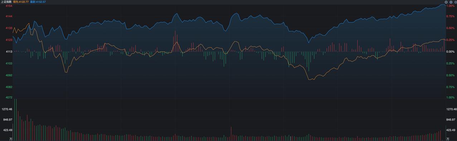Click the 4113 baseline price label
Image resolution: width=457 pixels, height=141 pixels.
pos(9,52)
